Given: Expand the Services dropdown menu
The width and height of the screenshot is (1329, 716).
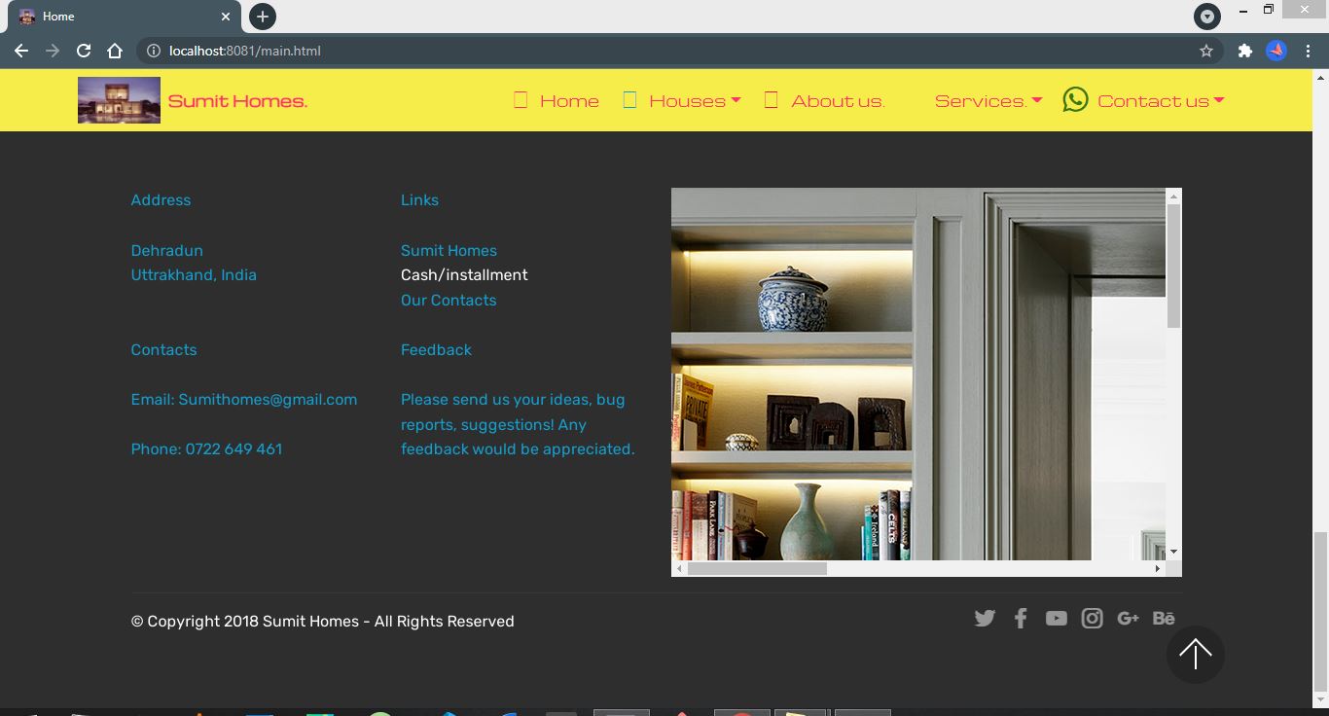Looking at the screenshot, I should tap(1037, 100).
